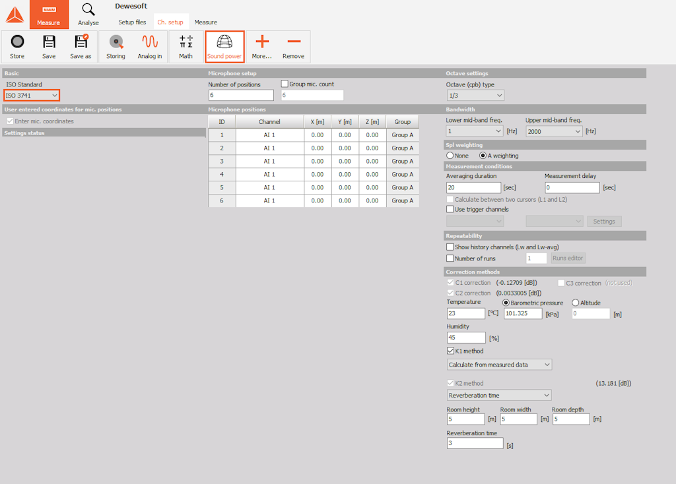Tick the Number of runs checkbox
The width and height of the screenshot is (676, 484).
click(450, 258)
